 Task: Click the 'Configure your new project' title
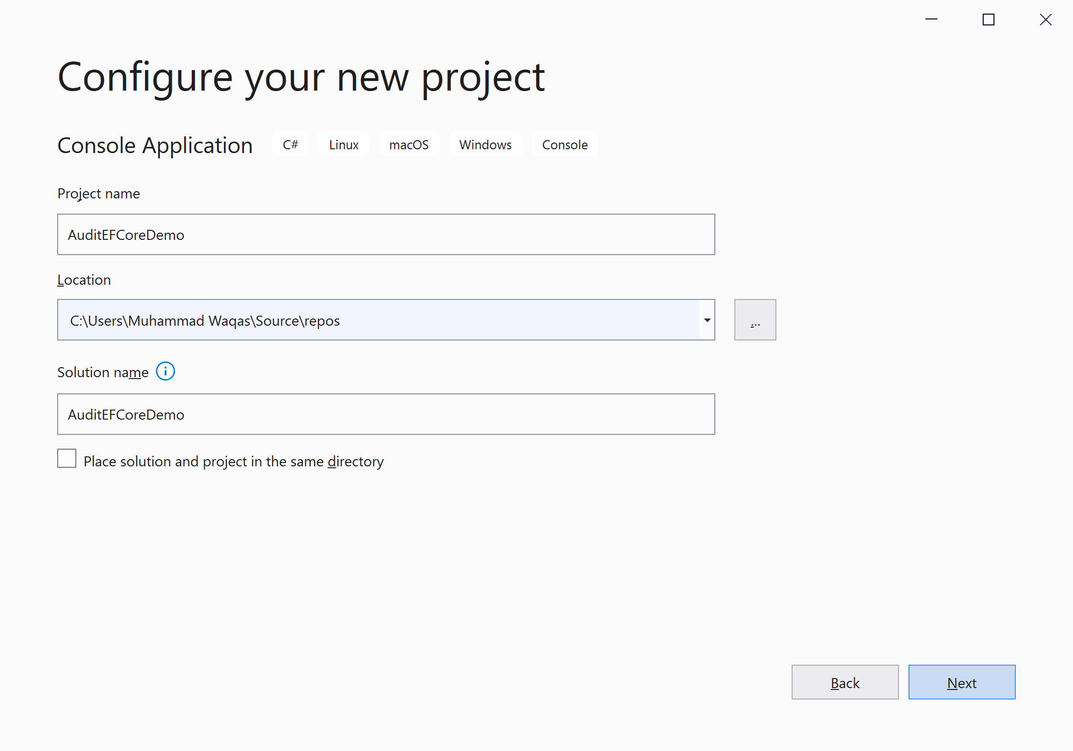[301, 77]
